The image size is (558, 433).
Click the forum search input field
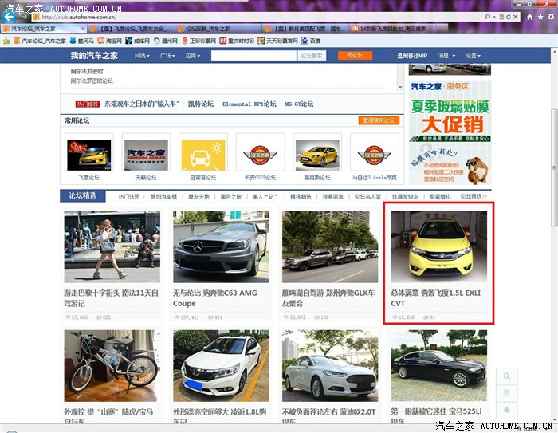tap(254, 56)
